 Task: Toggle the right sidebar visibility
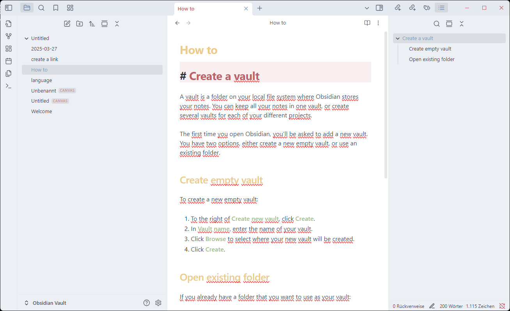pos(379,8)
